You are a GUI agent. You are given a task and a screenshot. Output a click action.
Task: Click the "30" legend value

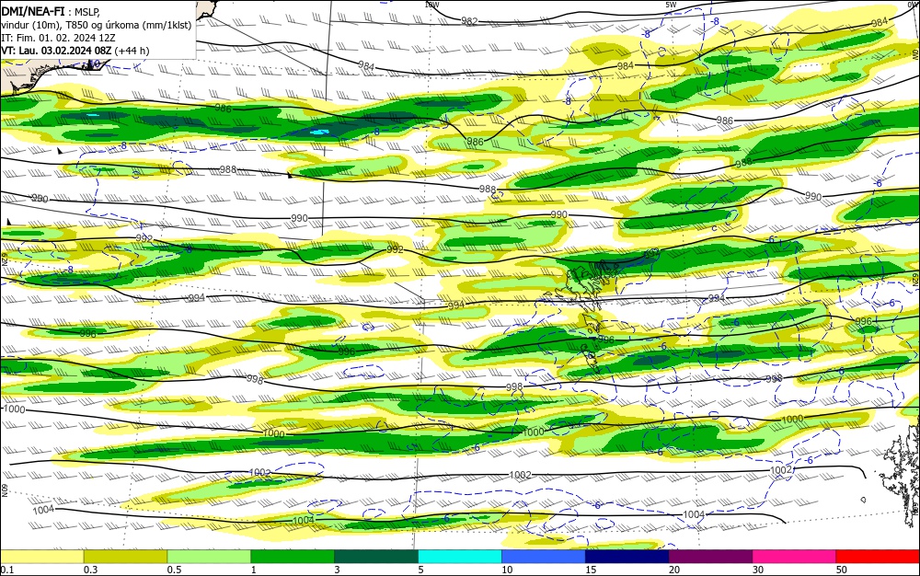[x=758, y=570]
